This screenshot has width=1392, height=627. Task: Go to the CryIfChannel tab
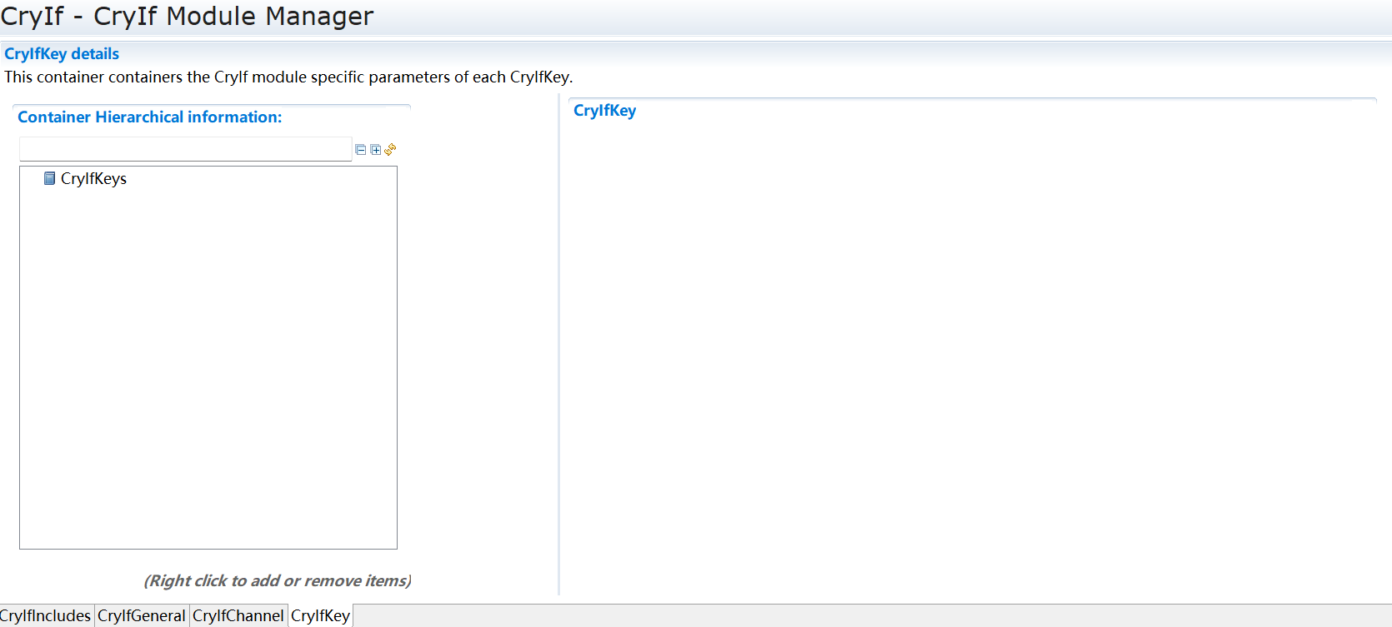point(238,615)
